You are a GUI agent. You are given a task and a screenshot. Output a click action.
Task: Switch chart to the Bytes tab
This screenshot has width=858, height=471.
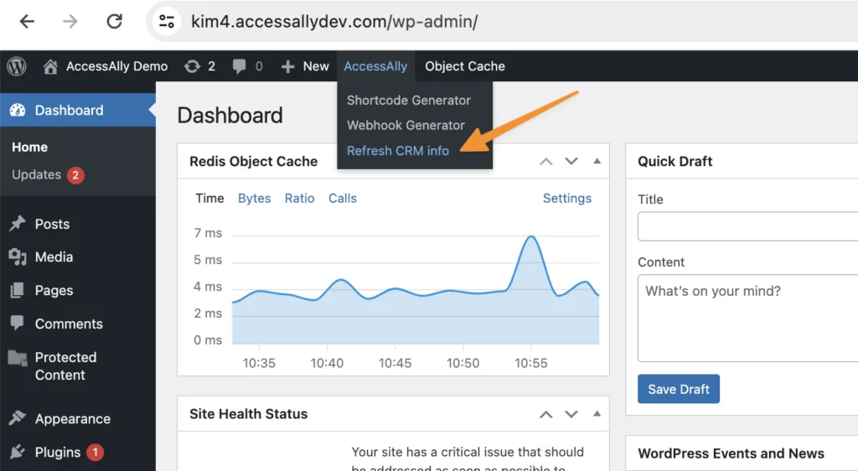coord(255,198)
